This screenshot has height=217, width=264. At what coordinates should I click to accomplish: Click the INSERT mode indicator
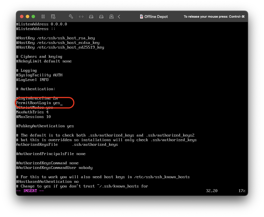pos(30,191)
